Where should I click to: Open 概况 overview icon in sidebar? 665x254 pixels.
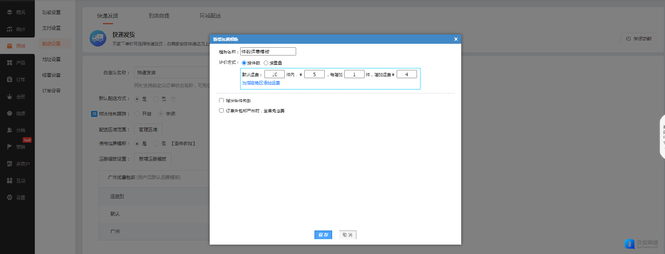click(10, 13)
